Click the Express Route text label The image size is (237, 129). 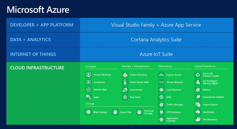174,75
